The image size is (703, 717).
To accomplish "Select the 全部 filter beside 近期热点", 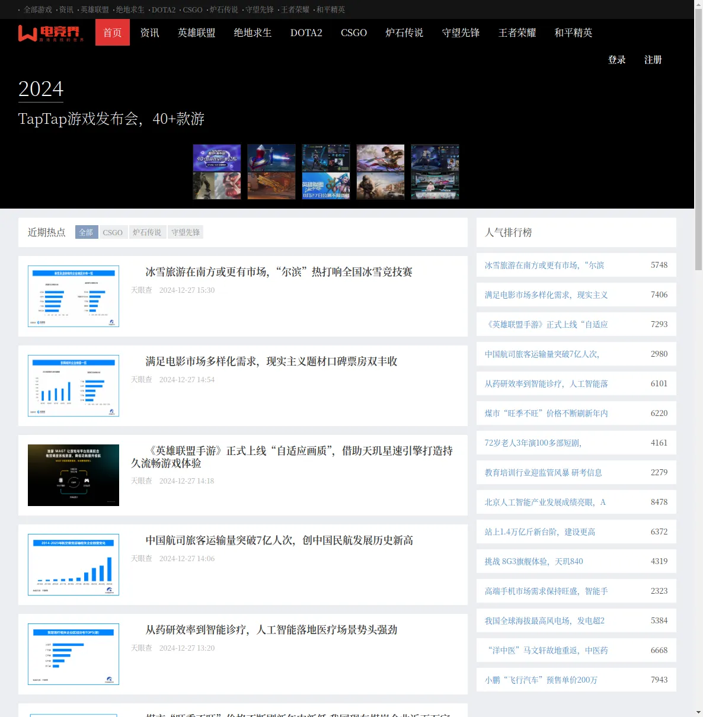I will click(87, 232).
